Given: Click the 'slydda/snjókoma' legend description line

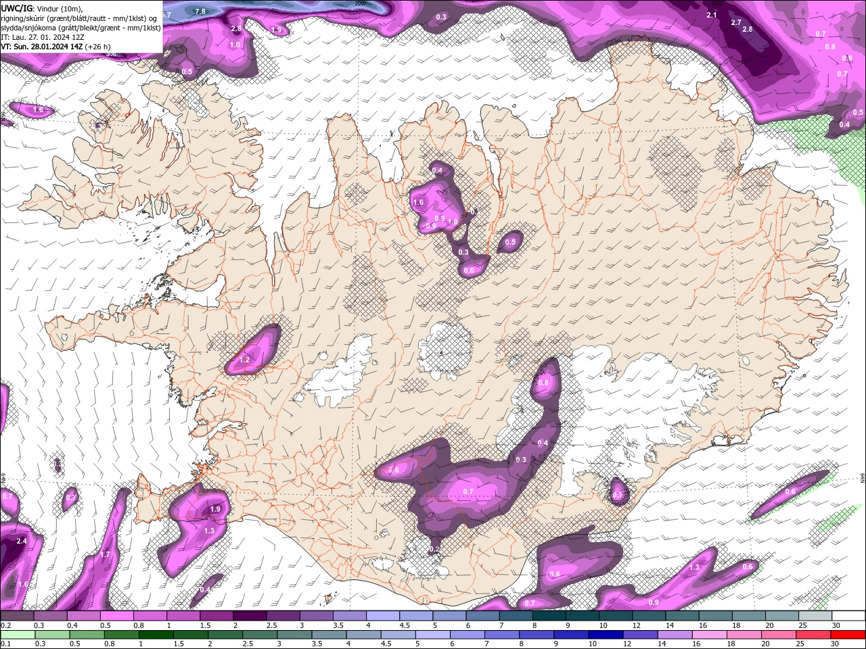Looking at the screenshot, I should (81, 28).
